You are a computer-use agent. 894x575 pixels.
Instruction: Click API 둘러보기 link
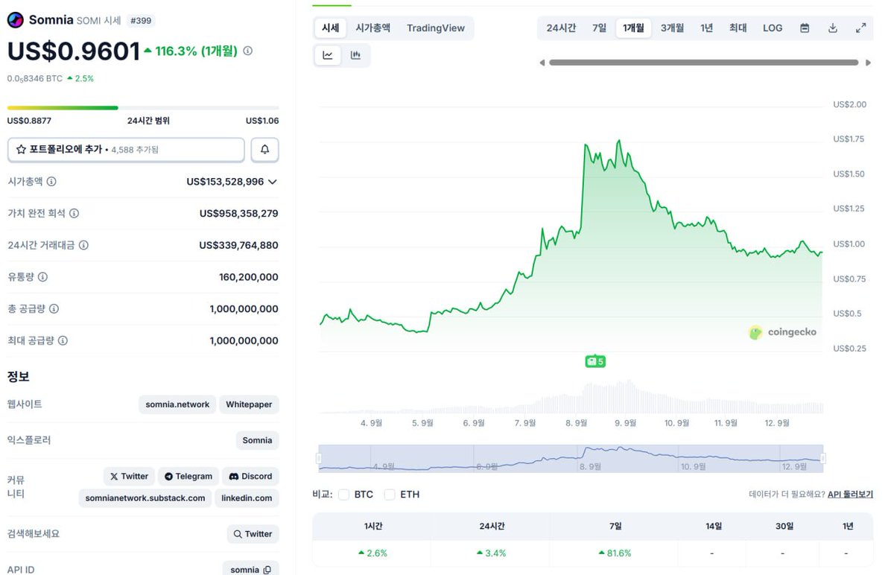point(850,495)
